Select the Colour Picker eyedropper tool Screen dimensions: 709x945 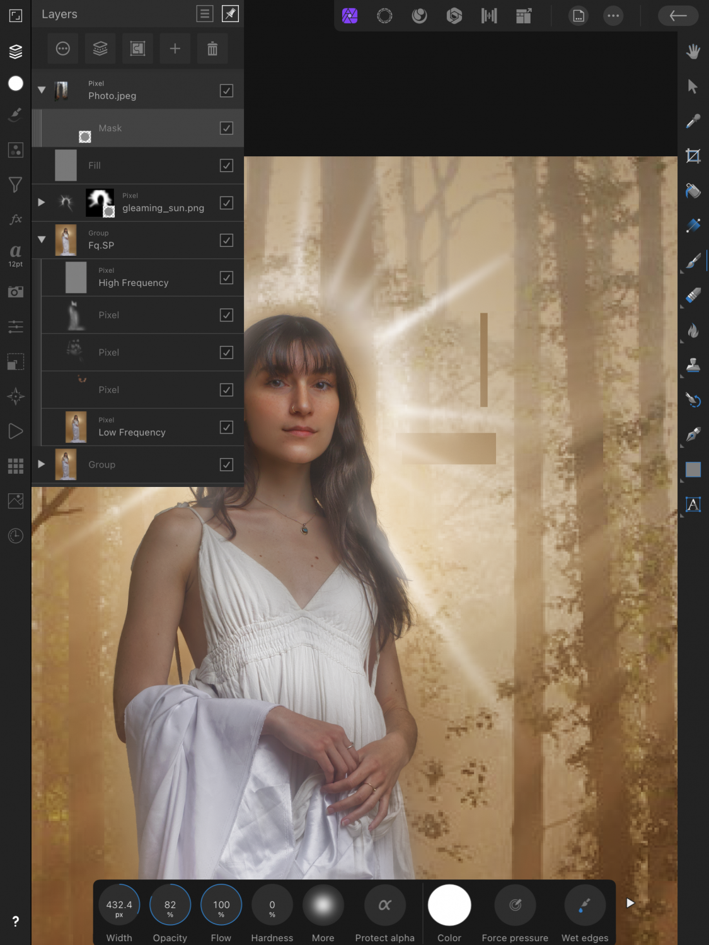(x=693, y=121)
